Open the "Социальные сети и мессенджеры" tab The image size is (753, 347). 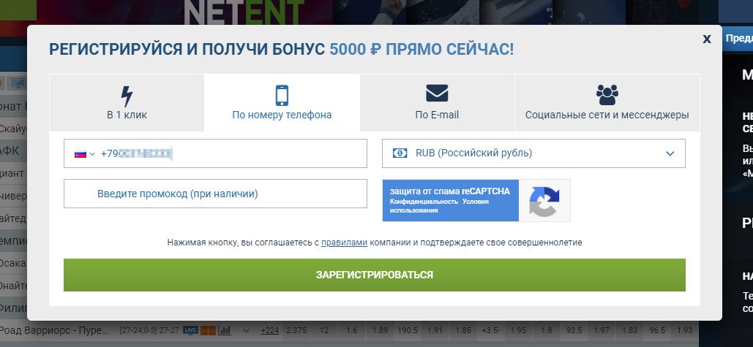pyautogui.click(x=607, y=115)
